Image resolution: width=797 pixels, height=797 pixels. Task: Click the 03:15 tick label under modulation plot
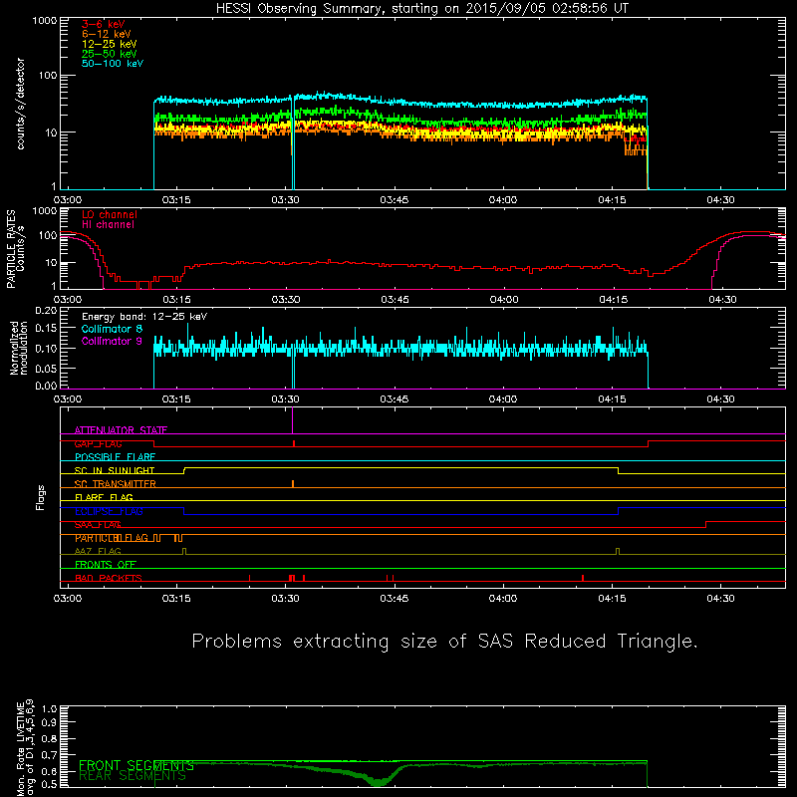[176, 399]
